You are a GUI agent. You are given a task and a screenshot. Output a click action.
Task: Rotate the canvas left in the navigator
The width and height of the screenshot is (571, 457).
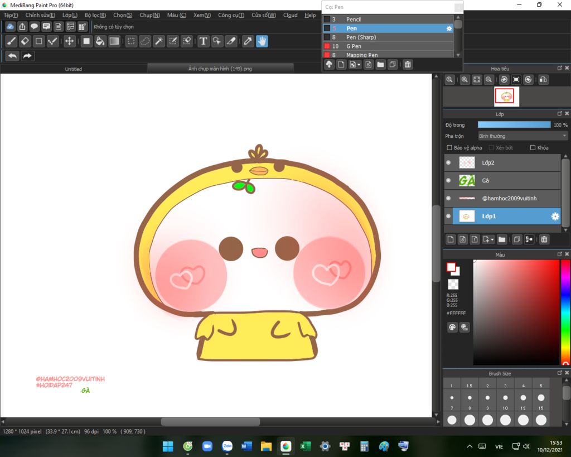(x=504, y=79)
